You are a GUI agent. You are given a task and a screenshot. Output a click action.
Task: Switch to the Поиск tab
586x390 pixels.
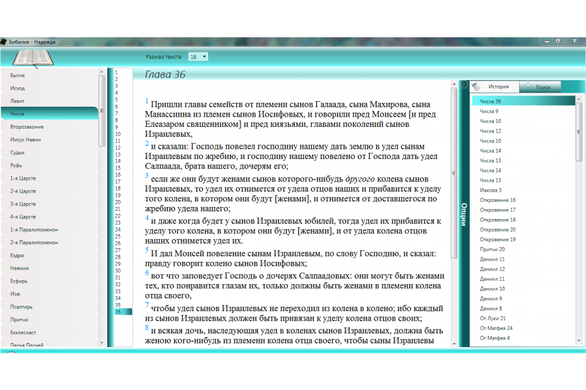[x=540, y=87]
